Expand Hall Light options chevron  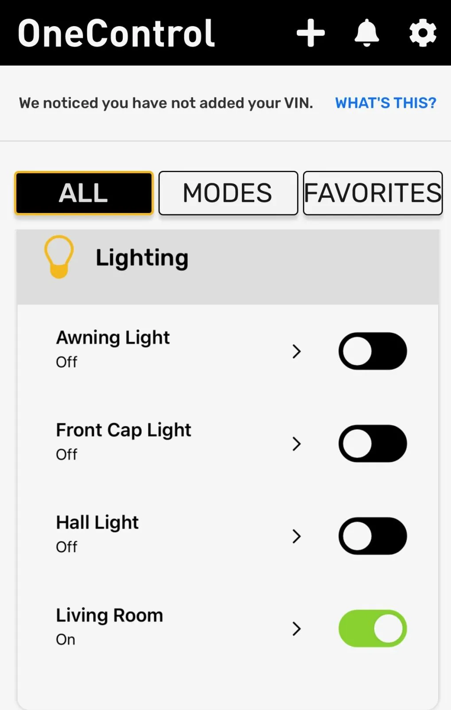coord(296,536)
